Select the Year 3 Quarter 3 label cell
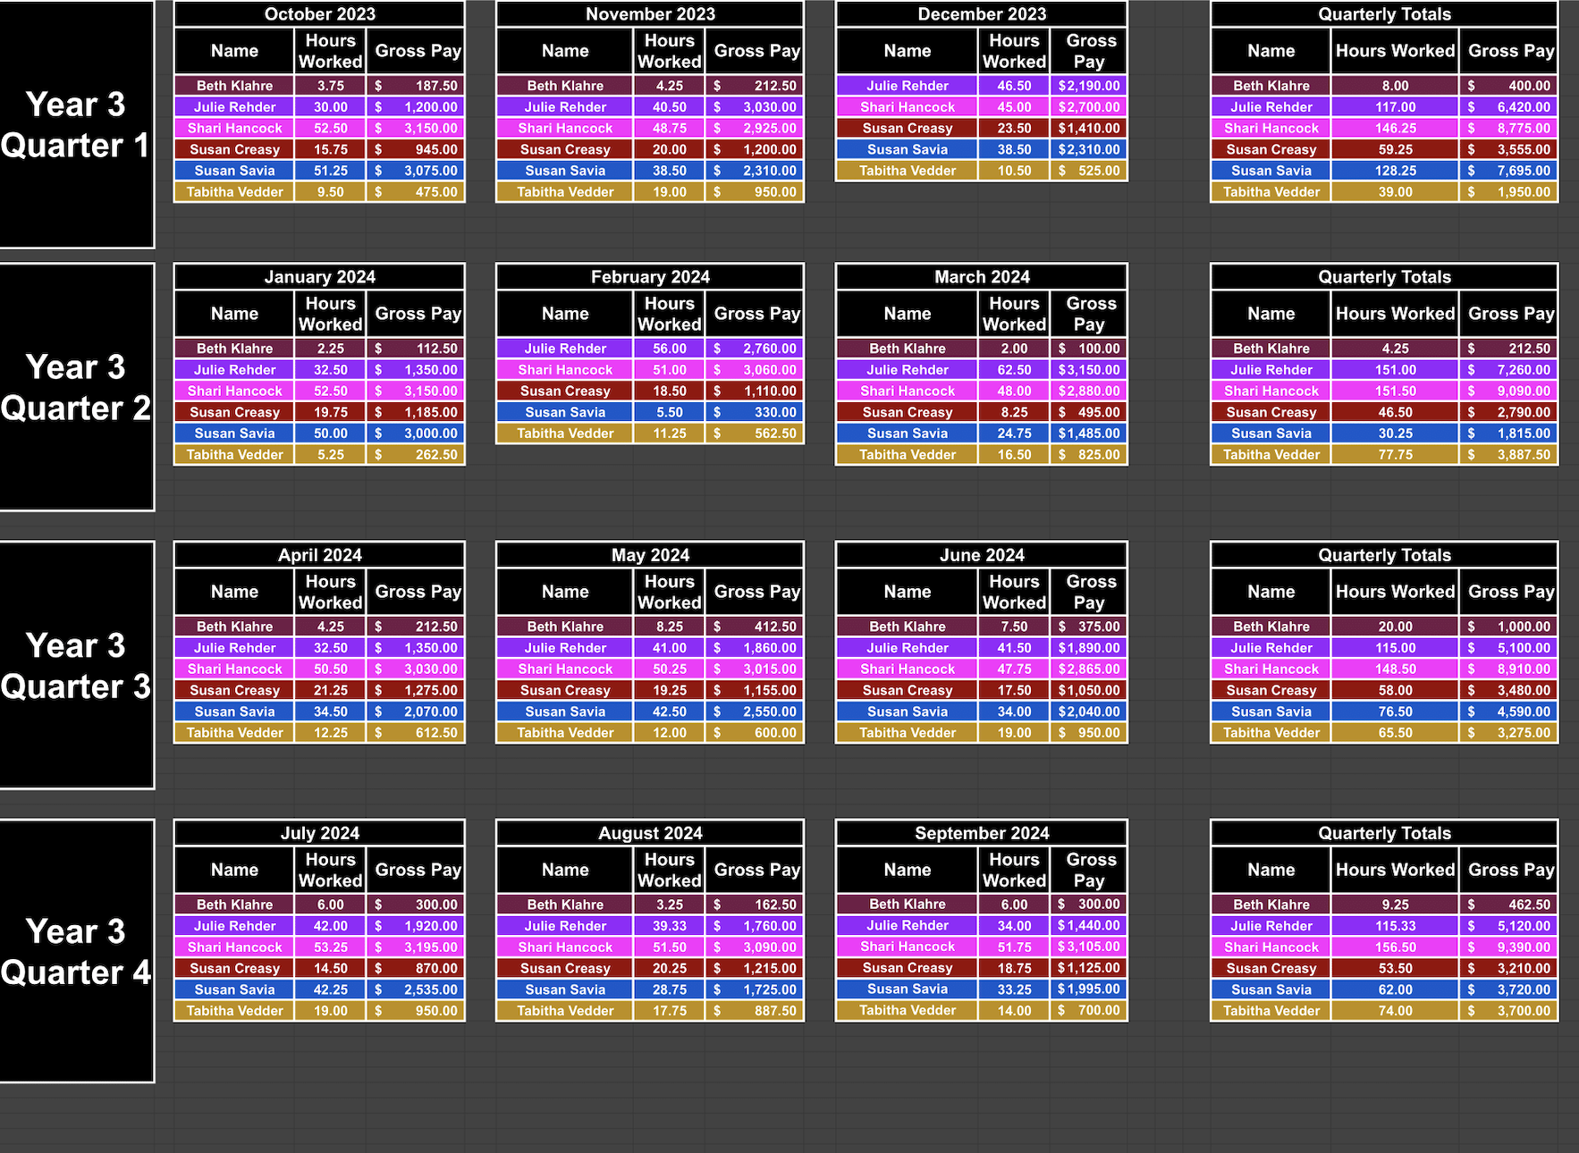 [x=76, y=665]
